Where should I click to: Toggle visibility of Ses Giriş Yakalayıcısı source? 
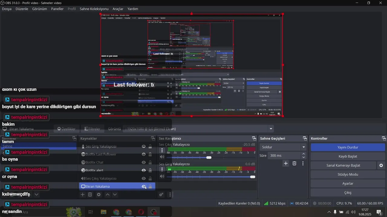tap(144, 146)
